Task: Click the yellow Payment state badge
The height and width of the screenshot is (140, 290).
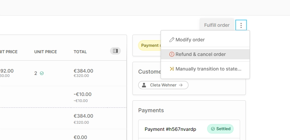Action: click(x=149, y=45)
